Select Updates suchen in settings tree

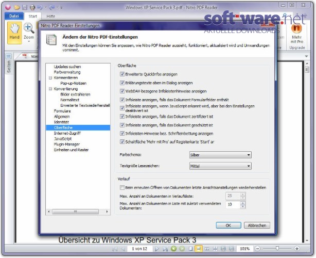pyautogui.click(x=67, y=67)
